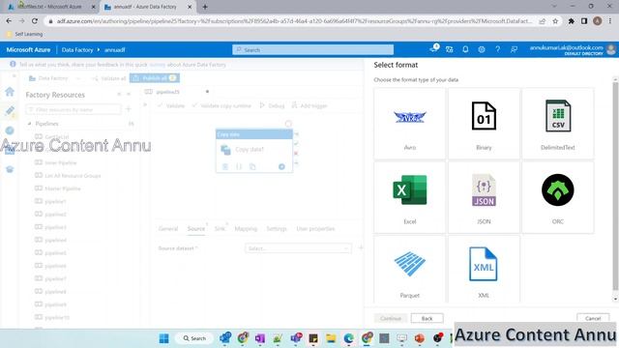Click the Windows taskbar Search box
Screen dimensions: 619x348
point(194,338)
